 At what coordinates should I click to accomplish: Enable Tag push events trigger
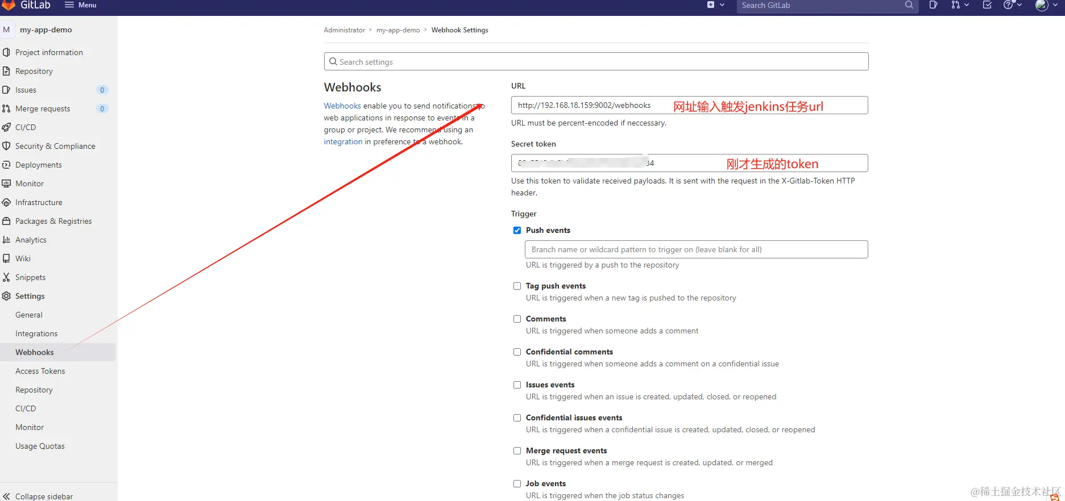[517, 286]
